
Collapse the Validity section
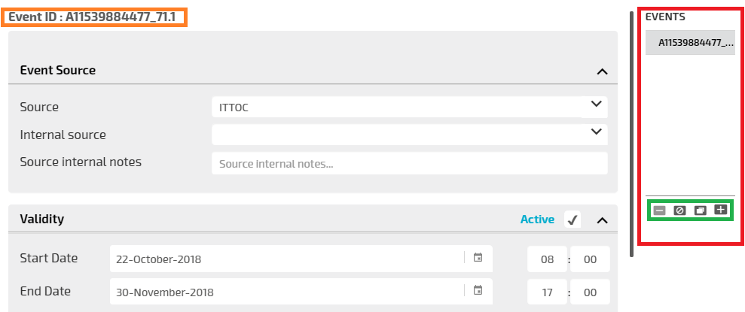(602, 220)
